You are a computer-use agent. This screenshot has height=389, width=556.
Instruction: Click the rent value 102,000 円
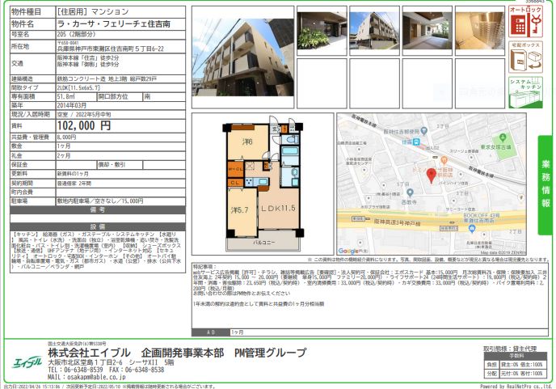tap(84, 125)
